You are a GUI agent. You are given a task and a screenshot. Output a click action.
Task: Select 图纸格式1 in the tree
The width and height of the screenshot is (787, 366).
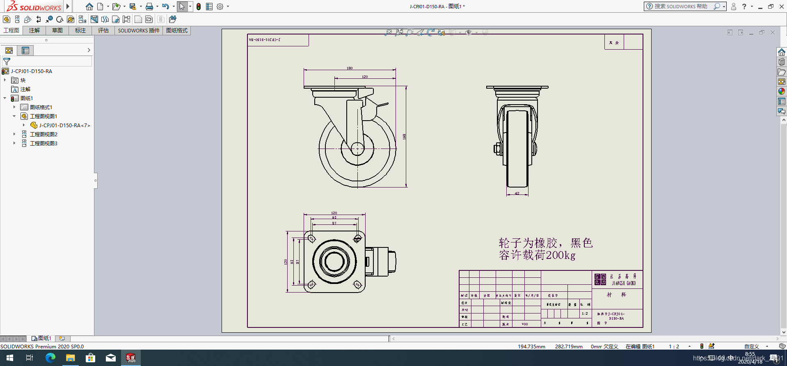click(x=41, y=107)
